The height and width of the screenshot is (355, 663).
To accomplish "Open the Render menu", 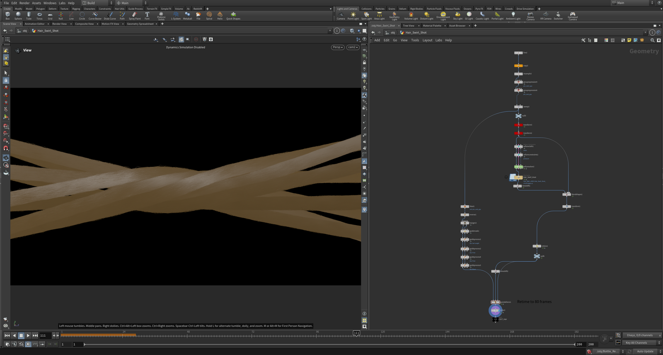I will (x=24, y=3).
